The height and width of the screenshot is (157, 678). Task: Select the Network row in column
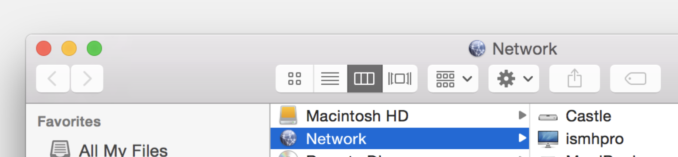(x=400, y=139)
